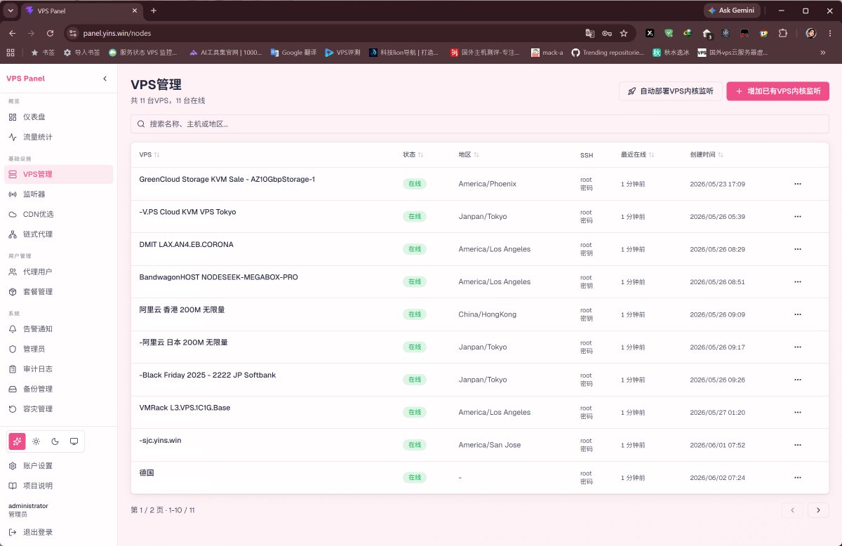Open browser extensions puzzle icon
Viewport: 842px width, 546px height.
783,33
